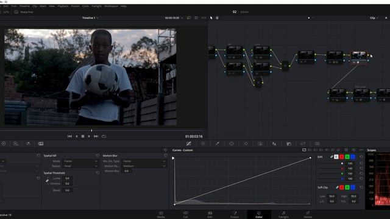Screen dimensions: 390x219
Task: Open viewer options three-dot menu
Action: (x=204, y=18)
